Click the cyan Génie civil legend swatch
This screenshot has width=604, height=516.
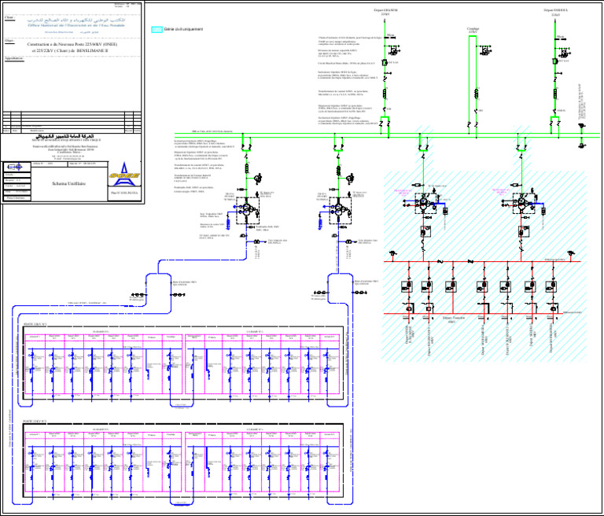(x=156, y=30)
